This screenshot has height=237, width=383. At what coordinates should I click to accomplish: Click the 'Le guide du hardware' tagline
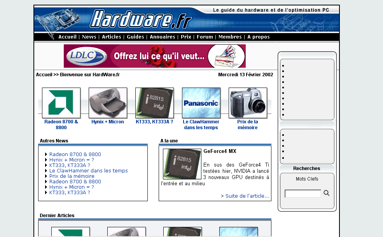271,10
